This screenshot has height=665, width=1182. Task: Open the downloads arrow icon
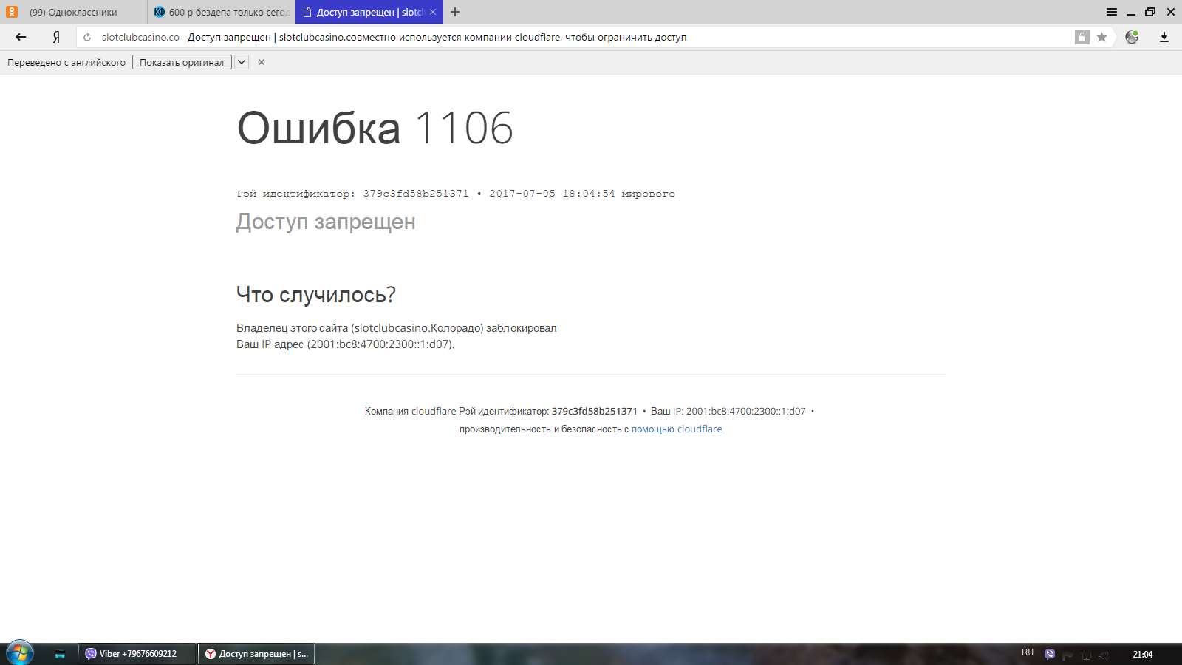coord(1164,37)
